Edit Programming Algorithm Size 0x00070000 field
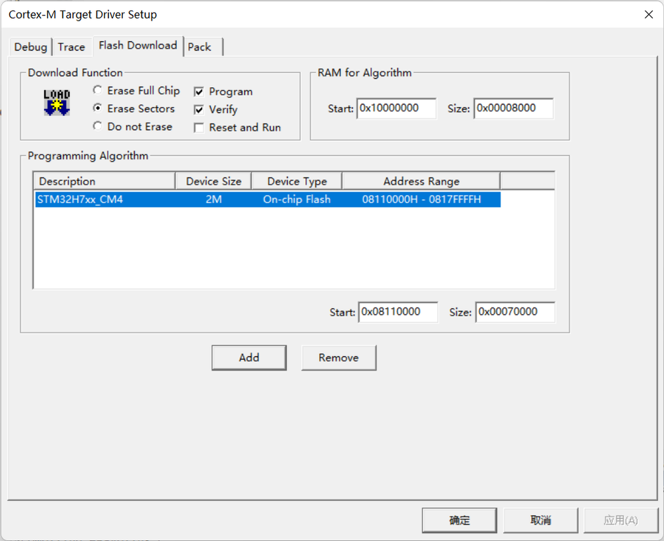Screen dimensions: 664x541 pos(515,312)
